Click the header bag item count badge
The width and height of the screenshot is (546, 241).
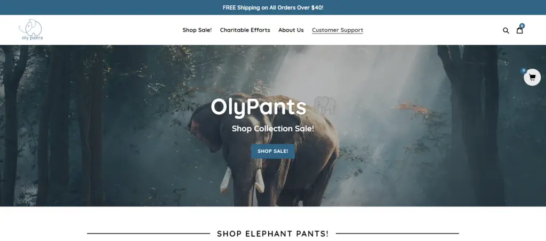click(x=522, y=26)
